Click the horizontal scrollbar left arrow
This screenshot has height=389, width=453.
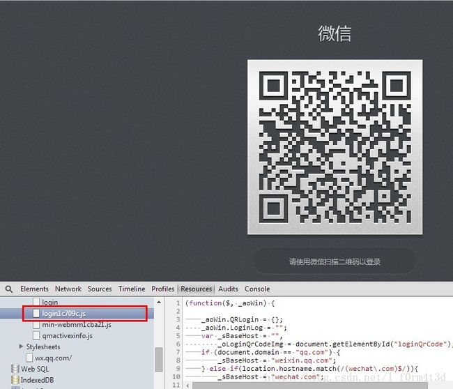[x=187, y=386]
